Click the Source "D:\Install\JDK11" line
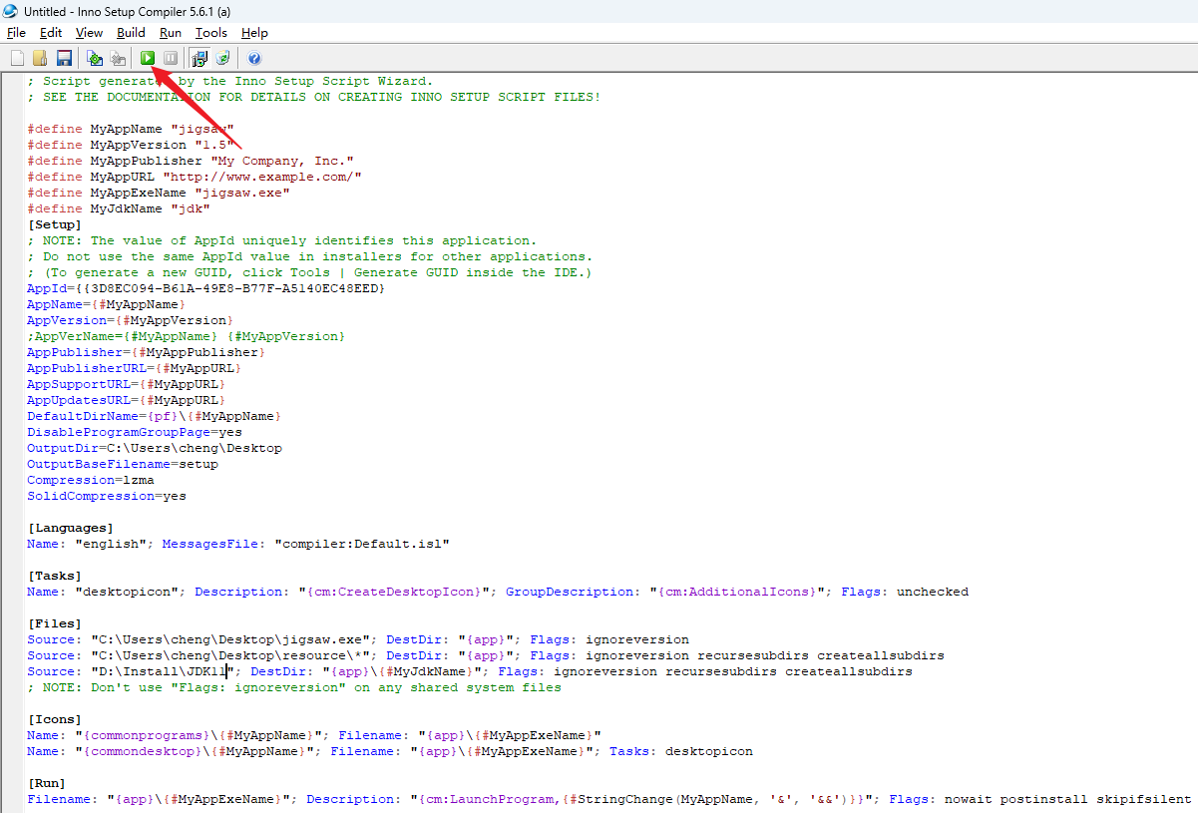The height and width of the screenshot is (813, 1198). point(470,671)
